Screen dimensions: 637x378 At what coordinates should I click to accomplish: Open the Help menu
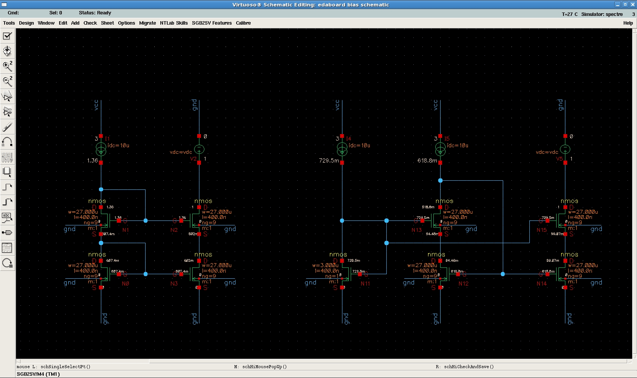point(628,23)
